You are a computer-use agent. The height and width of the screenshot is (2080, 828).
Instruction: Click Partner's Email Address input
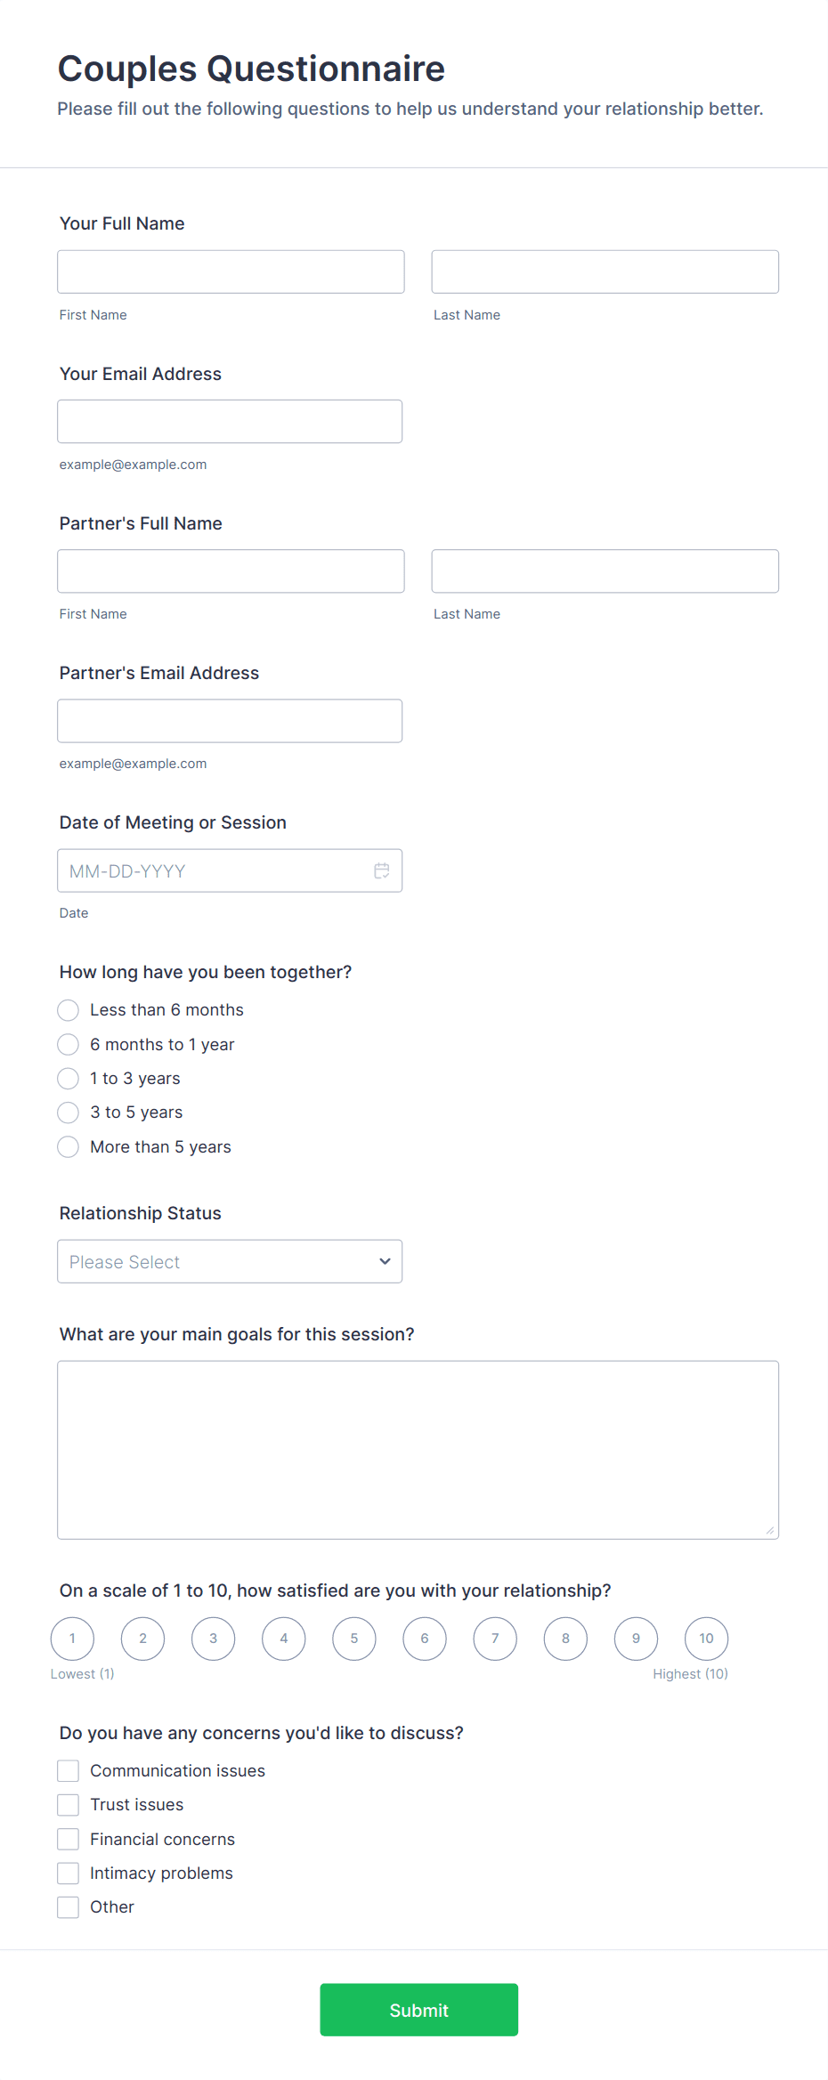pyautogui.click(x=230, y=720)
